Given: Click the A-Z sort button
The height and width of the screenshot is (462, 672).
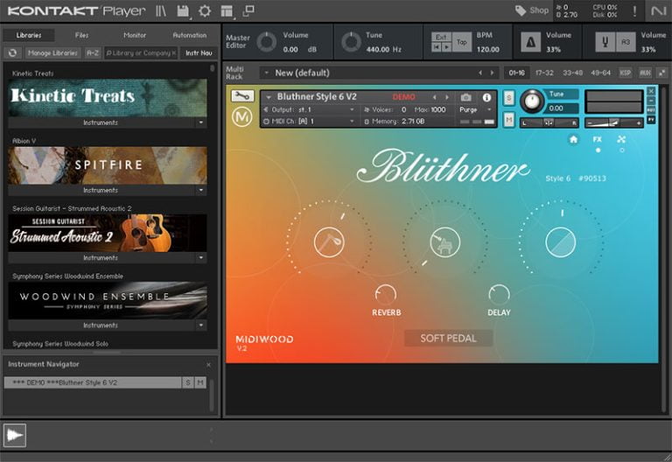Looking at the screenshot, I should (93, 52).
